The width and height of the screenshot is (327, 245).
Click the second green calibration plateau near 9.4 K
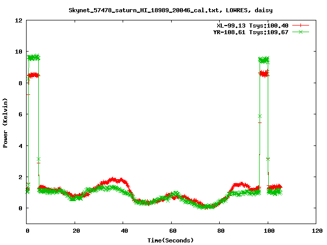tap(264, 60)
